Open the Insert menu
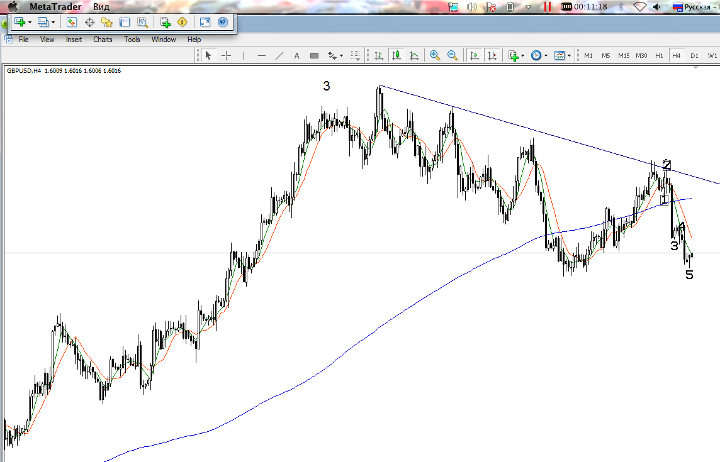720x462 pixels. (74, 40)
